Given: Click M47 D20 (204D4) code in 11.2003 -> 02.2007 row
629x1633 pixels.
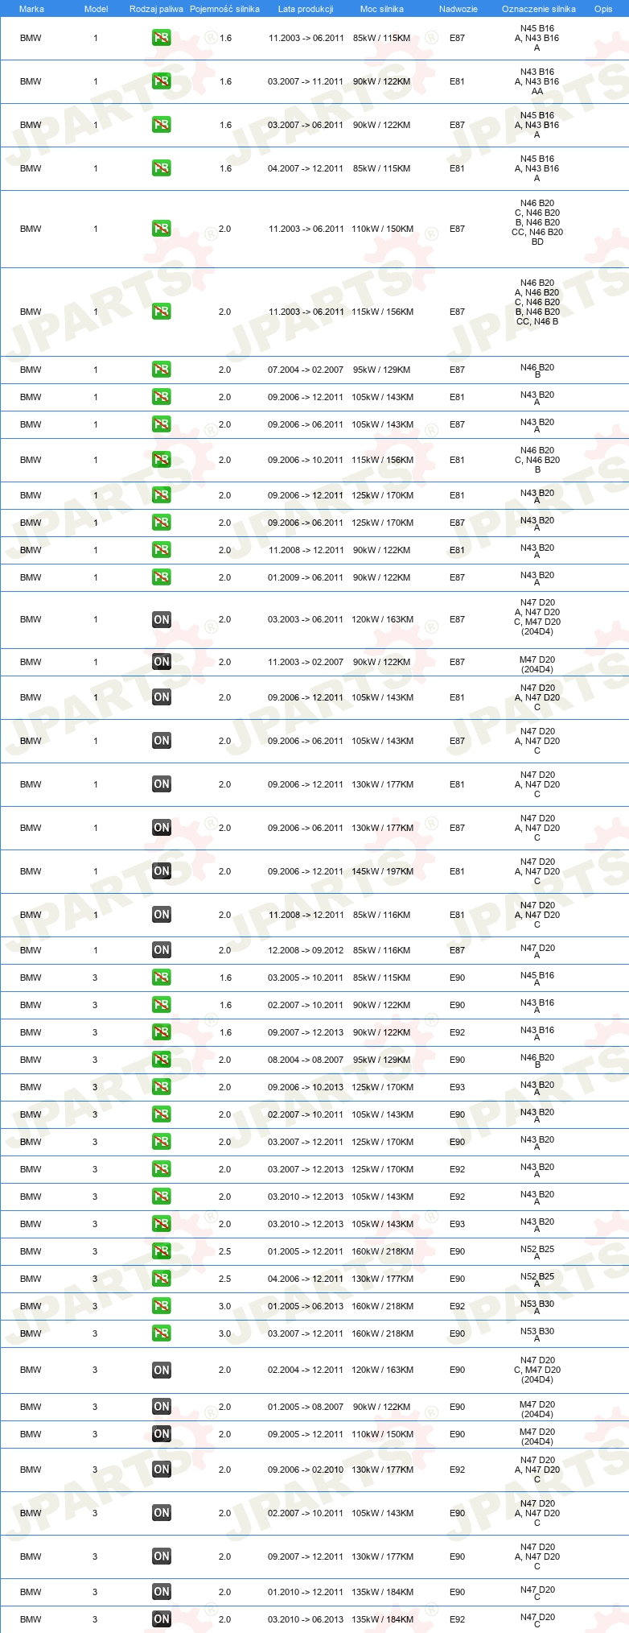Looking at the screenshot, I should coord(537,664).
